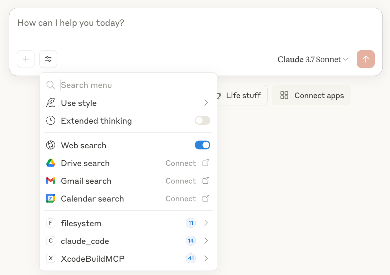
Task: Enable the Extended thinking toggle
Action: (203, 121)
